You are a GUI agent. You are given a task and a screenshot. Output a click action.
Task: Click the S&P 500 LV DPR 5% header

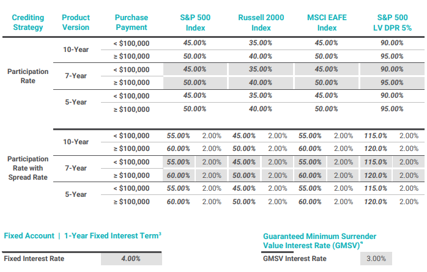pos(392,23)
